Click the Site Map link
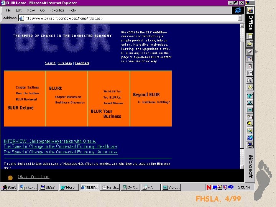Image resolution: width=276 pixels, height=207 pixels. pos(65,63)
